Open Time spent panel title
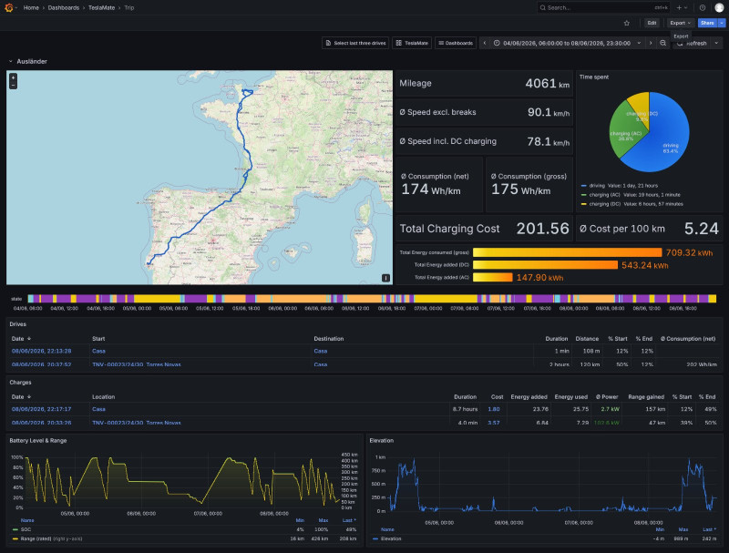This screenshot has height=553, width=729. click(594, 77)
